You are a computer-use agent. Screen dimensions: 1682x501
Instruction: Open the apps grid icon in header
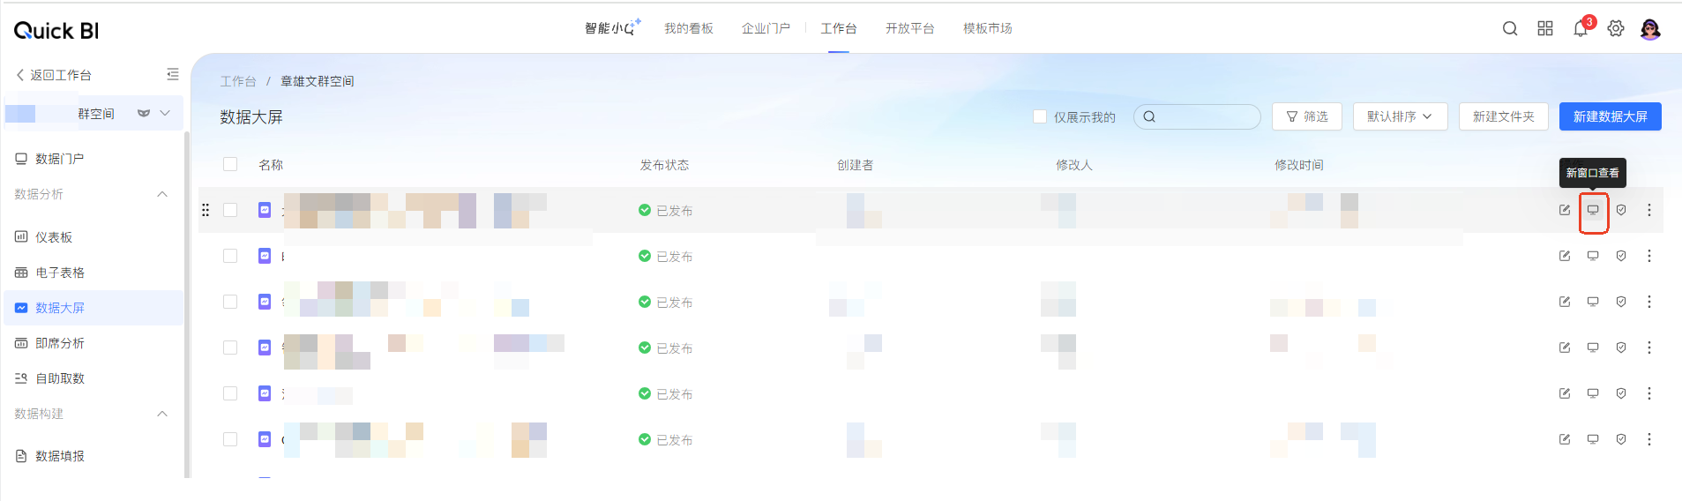click(1545, 28)
